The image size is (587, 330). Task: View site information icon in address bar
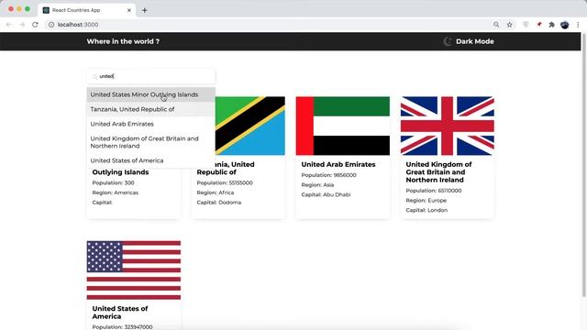click(51, 25)
